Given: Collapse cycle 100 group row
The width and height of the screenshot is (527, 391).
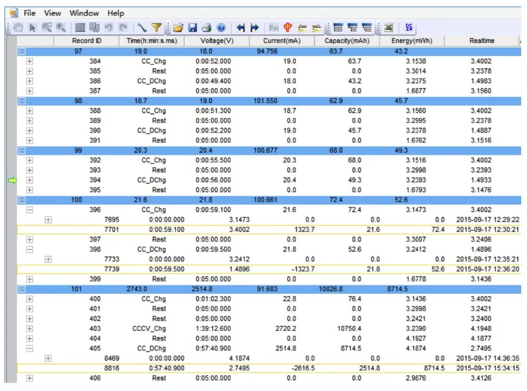Looking at the screenshot, I should tap(22, 200).
